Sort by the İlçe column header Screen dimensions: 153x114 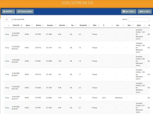pyautogui.click(x=118, y=25)
